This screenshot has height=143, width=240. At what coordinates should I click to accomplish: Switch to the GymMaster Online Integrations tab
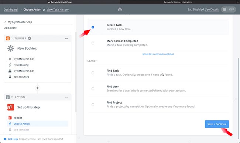pyautogui.click(x=178, y=2)
